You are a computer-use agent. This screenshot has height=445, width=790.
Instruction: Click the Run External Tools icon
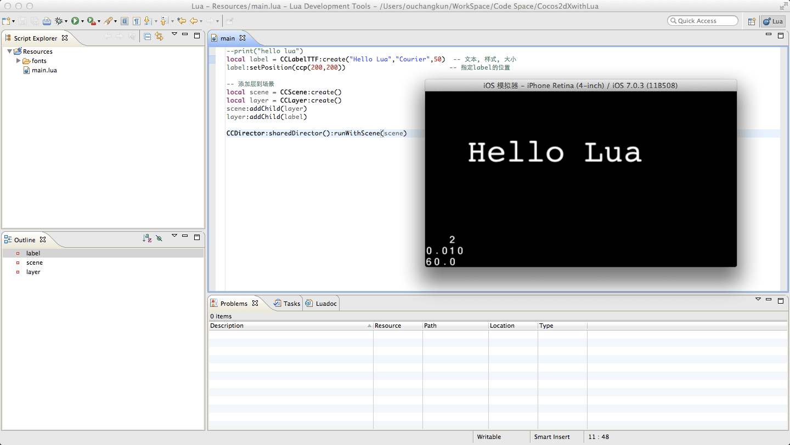click(x=91, y=21)
